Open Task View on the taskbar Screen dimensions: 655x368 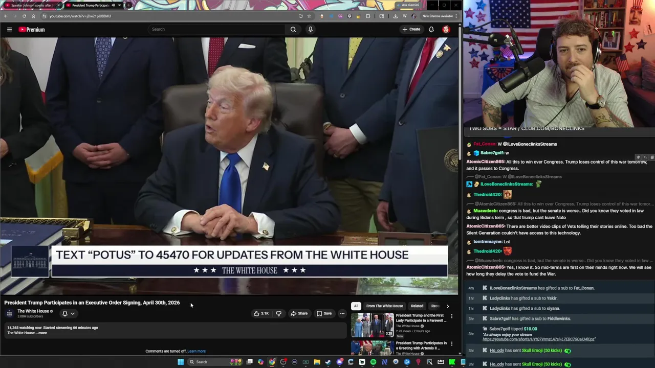(x=249, y=362)
